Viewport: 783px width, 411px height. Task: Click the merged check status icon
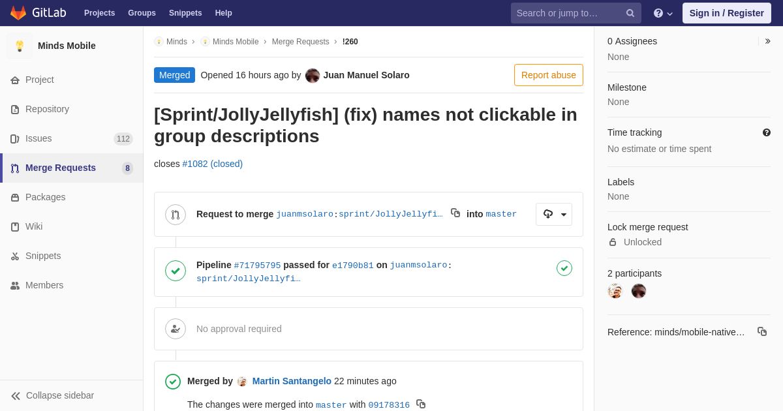point(173,382)
